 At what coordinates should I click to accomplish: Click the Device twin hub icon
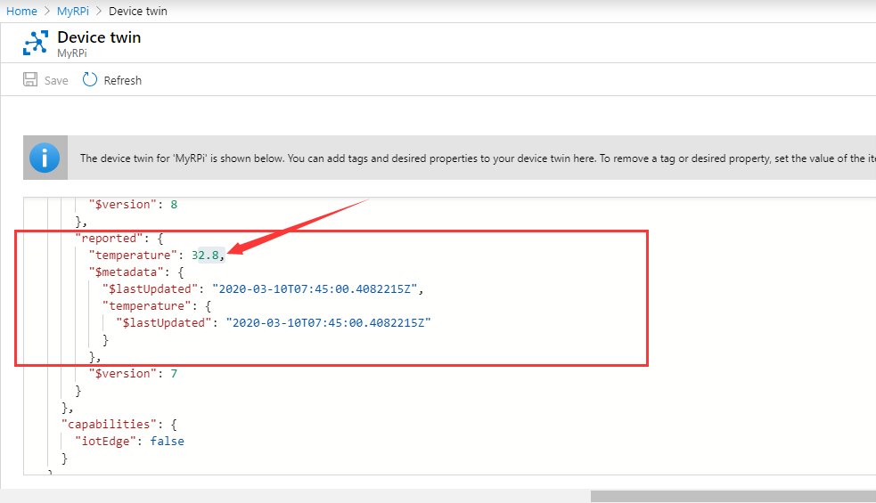pyautogui.click(x=35, y=43)
